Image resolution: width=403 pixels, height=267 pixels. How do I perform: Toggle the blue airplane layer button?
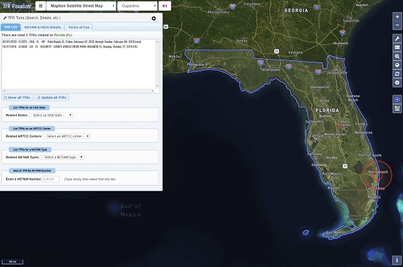(397, 99)
